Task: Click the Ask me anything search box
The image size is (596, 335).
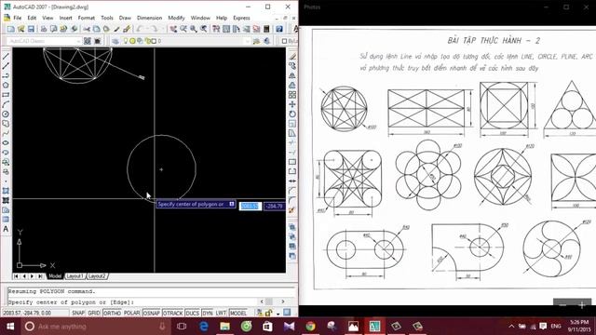Action: (x=95, y=327)
